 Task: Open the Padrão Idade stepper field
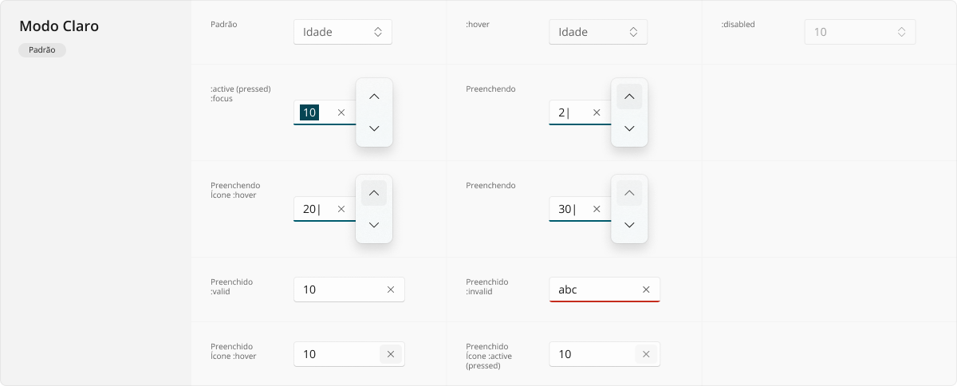(x=343, y=32)
